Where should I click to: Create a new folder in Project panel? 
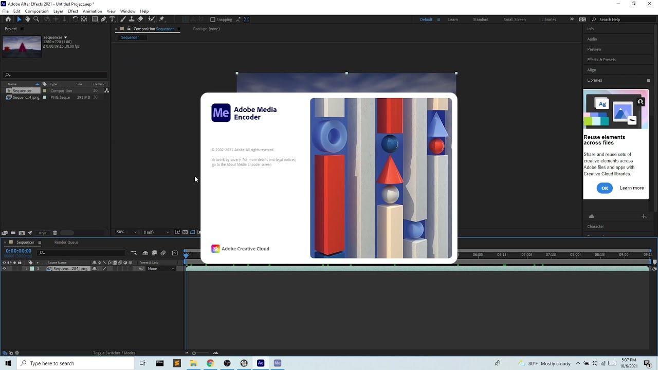(13, 233)
